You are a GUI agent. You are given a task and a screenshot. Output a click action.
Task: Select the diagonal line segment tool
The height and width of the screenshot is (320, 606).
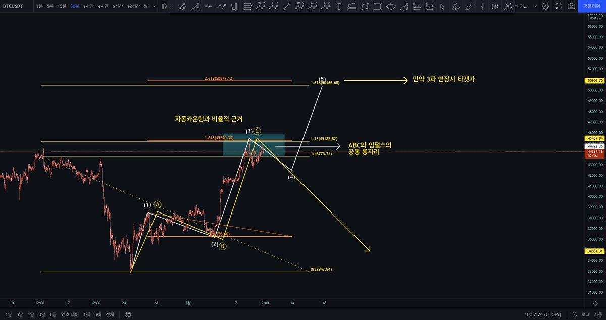point(286,7)
